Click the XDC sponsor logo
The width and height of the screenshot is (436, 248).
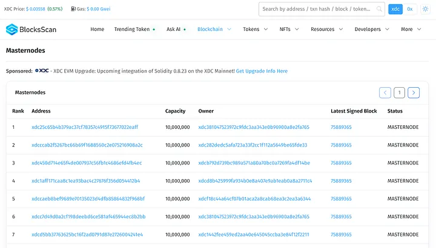42,71
